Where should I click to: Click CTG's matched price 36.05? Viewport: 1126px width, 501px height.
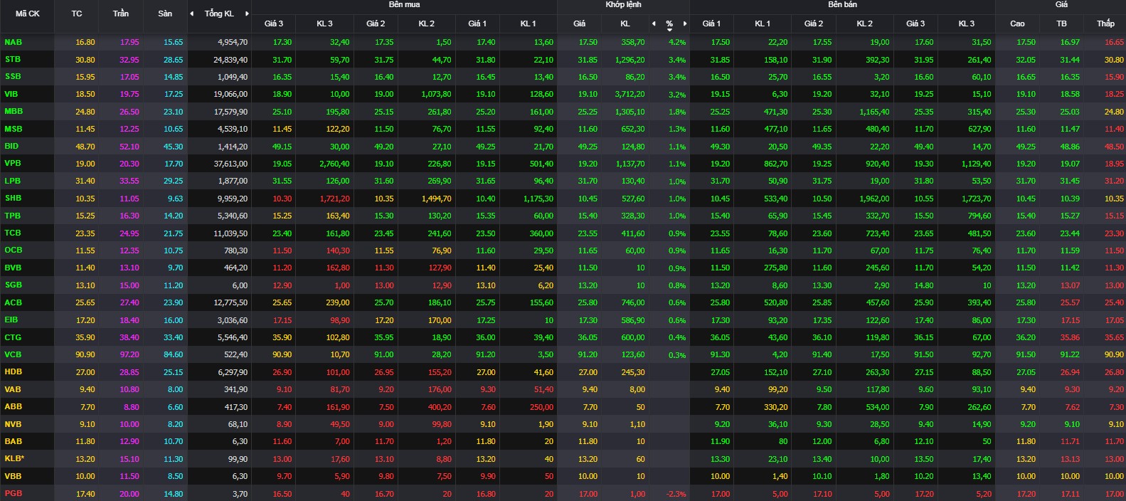click(588, 337)
